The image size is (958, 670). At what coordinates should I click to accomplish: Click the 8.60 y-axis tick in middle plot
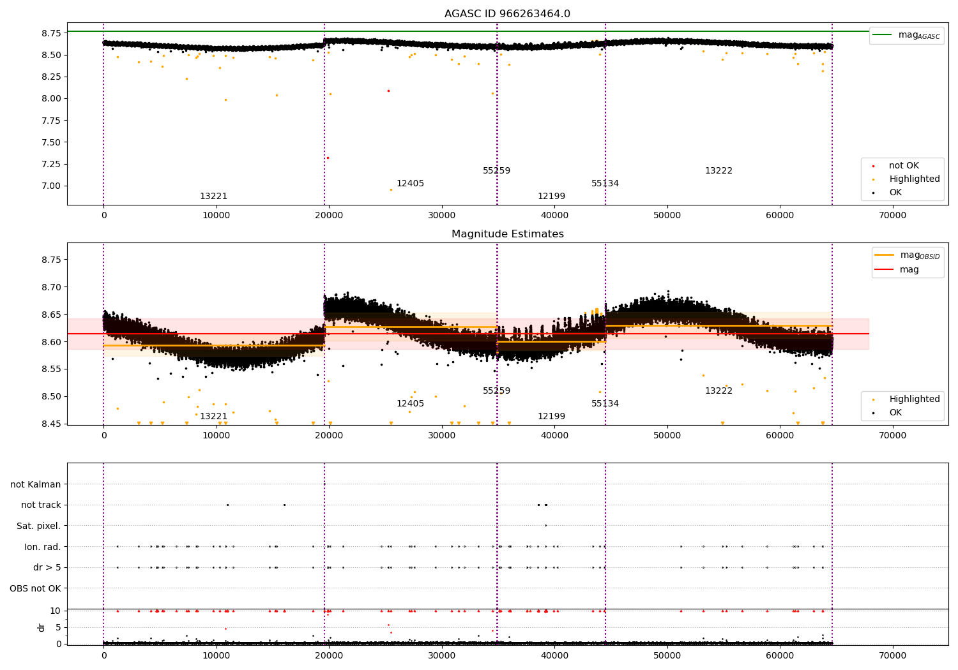[51, 342]
